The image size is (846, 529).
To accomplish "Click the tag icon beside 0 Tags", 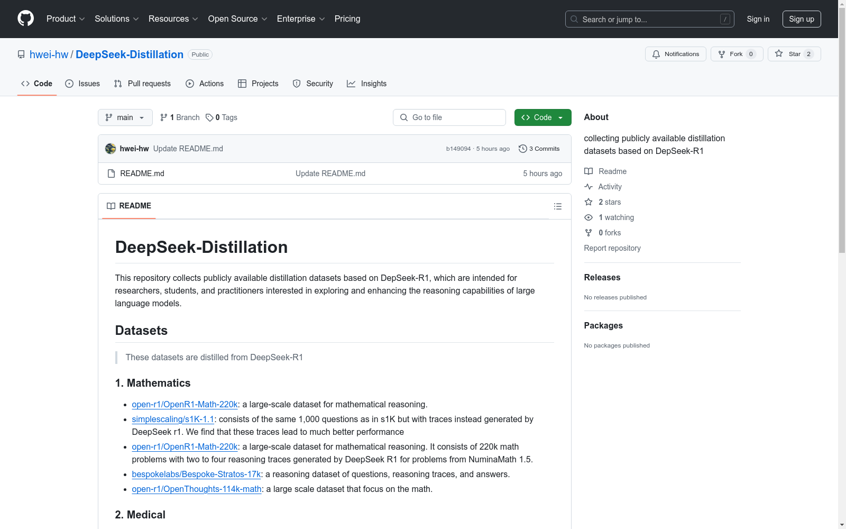I will click(x=209, y=117).
